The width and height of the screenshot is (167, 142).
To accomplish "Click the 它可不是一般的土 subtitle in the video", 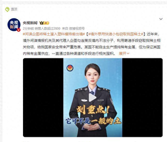I will (93, 121).
